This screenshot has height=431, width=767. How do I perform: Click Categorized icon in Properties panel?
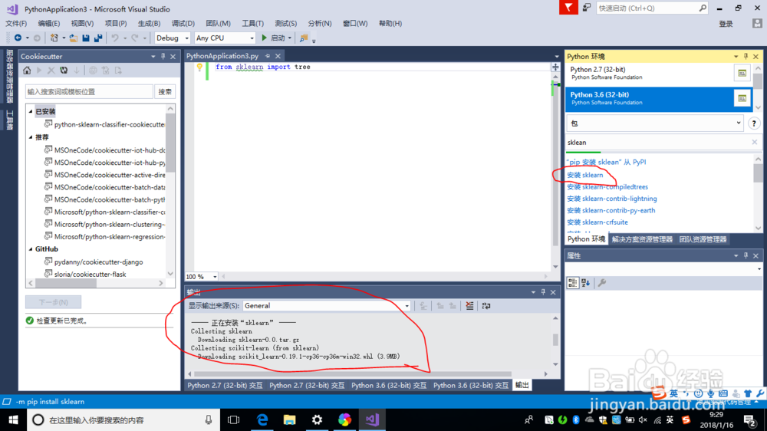click(572, 283)
